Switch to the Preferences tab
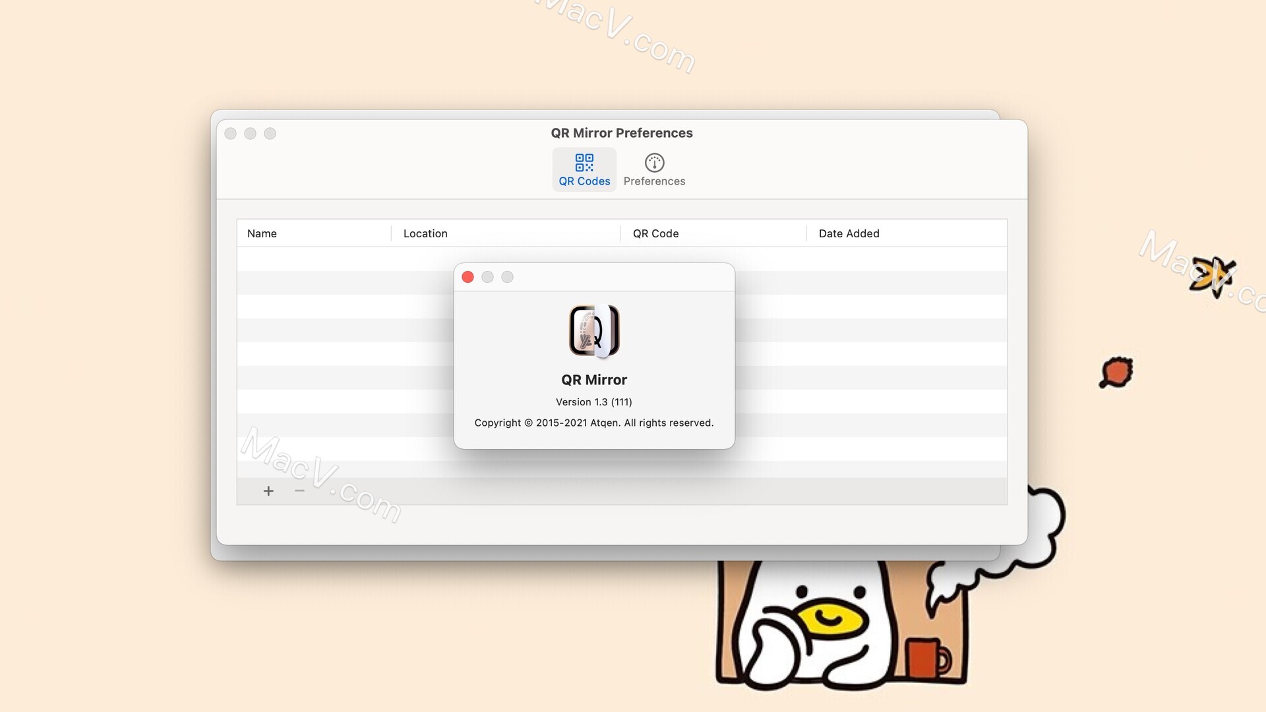 point(654,170)
